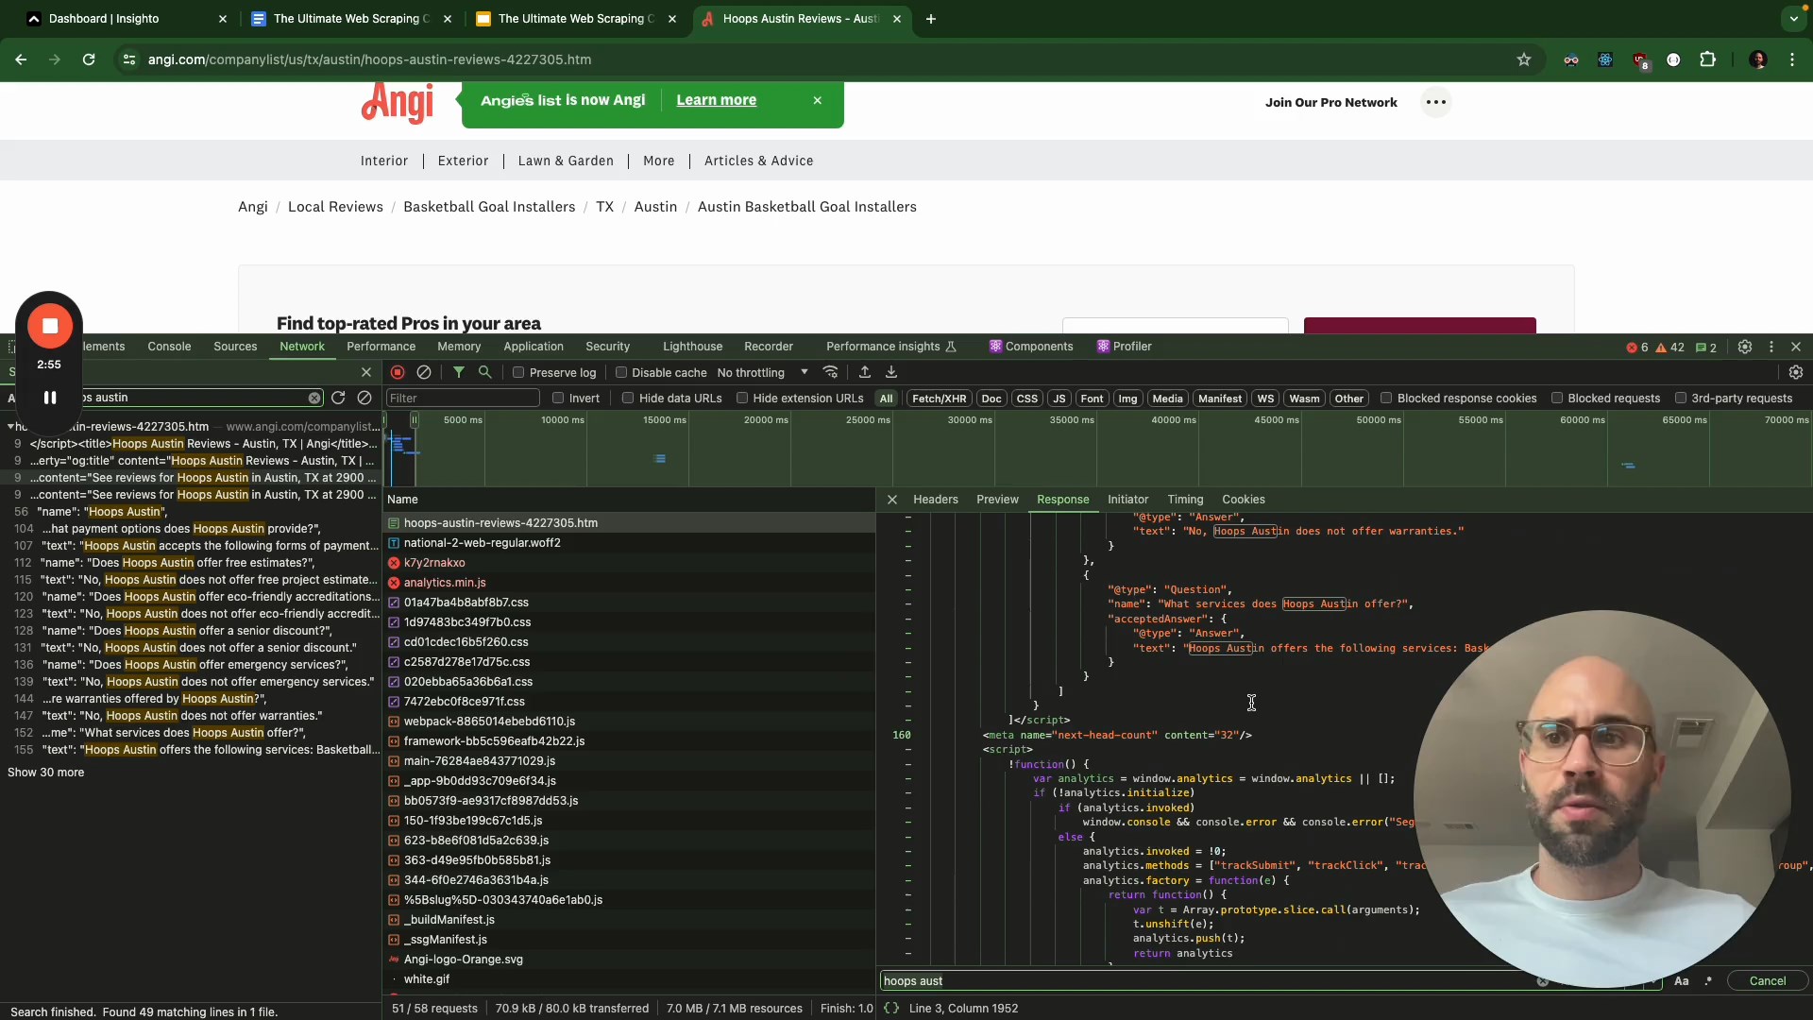Import HAR file with upload arrow
Screen dimensions: 1813x1020
865,373
